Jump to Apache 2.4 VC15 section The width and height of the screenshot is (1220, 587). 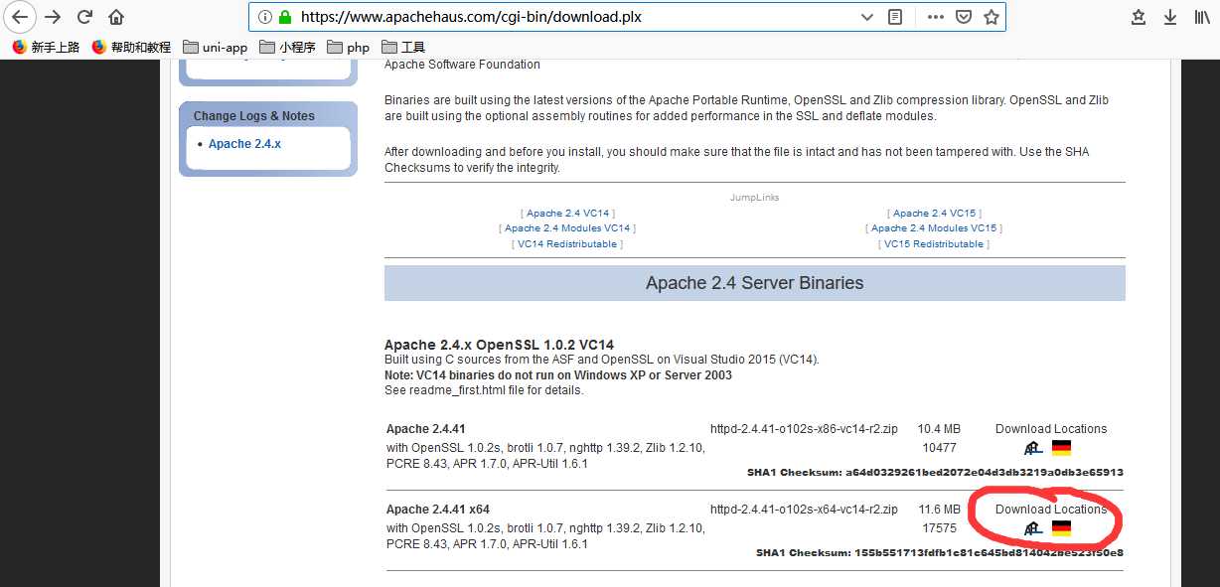tap(935, 214)
